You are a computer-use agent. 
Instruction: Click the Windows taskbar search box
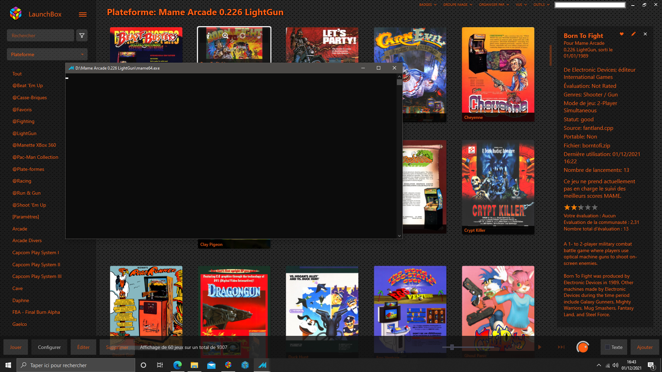coord(76,365)
